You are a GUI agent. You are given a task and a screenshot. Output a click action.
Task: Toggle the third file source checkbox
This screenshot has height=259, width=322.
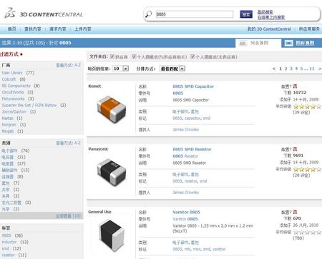(192, 56)
